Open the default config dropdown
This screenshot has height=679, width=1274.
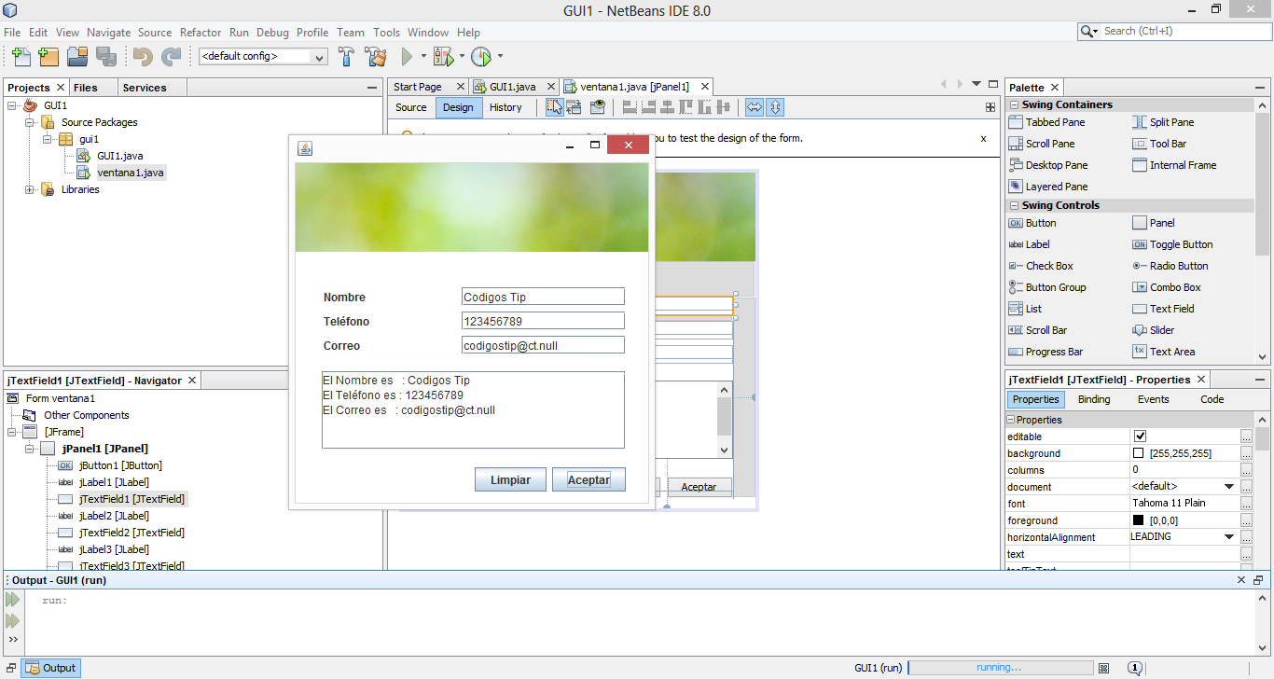coord(317,57)
